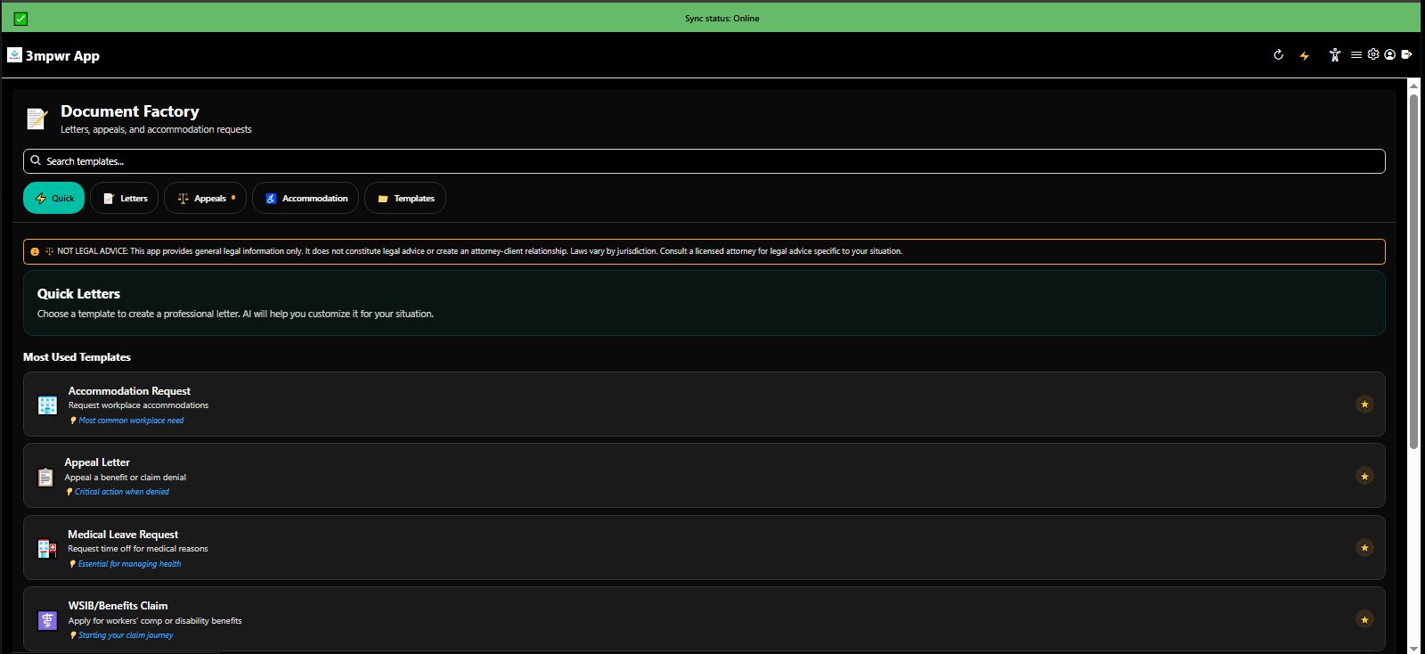
Task: Open the accessibility figure icon
Action: pos(1334,55)
